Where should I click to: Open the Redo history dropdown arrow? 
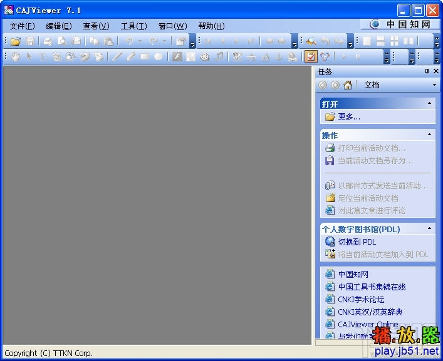pyautogui.click(x=164, y=41)
